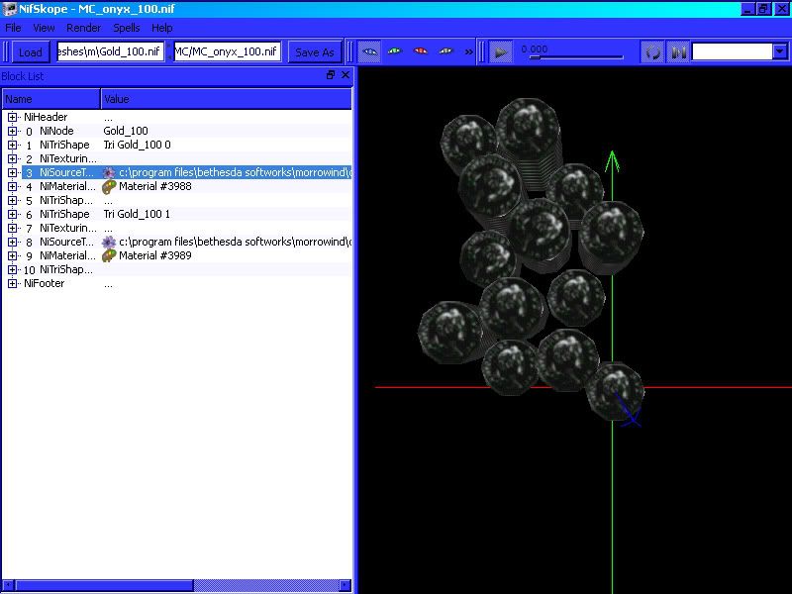This screenshot has width=792, height=594.
Task: Expand block 8 NiSourceTexture
Action: (12, 242)
